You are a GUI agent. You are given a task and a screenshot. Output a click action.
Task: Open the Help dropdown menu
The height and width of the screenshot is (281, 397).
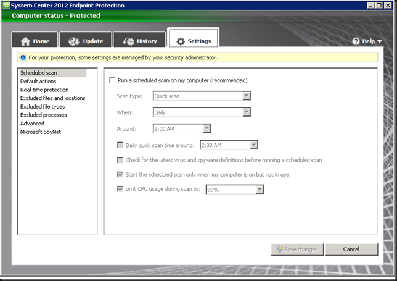click(x=367, y=41)
